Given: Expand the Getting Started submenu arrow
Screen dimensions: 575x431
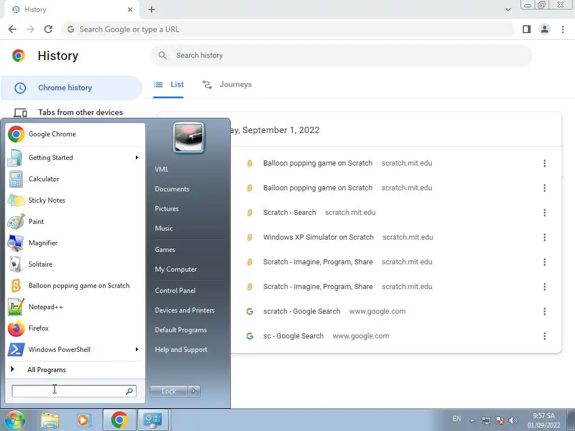Looking at the screenshot, I should (x=137, y=158).
